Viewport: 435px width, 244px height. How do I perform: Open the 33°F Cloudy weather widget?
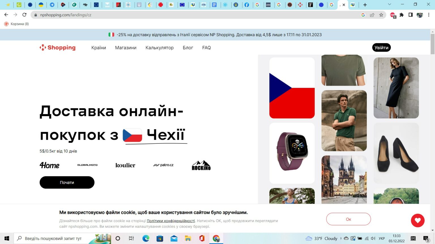(x=321, y=238)
